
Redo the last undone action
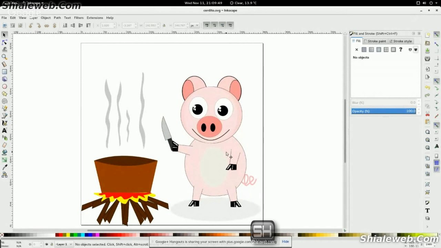pos(428,95)
